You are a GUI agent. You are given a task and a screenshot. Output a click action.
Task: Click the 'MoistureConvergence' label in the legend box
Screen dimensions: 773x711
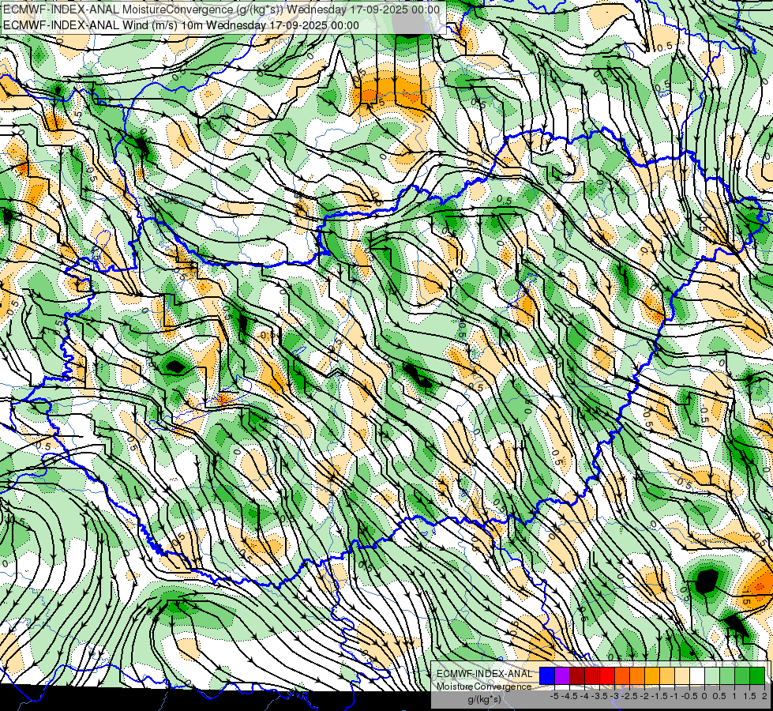point(484,687)
